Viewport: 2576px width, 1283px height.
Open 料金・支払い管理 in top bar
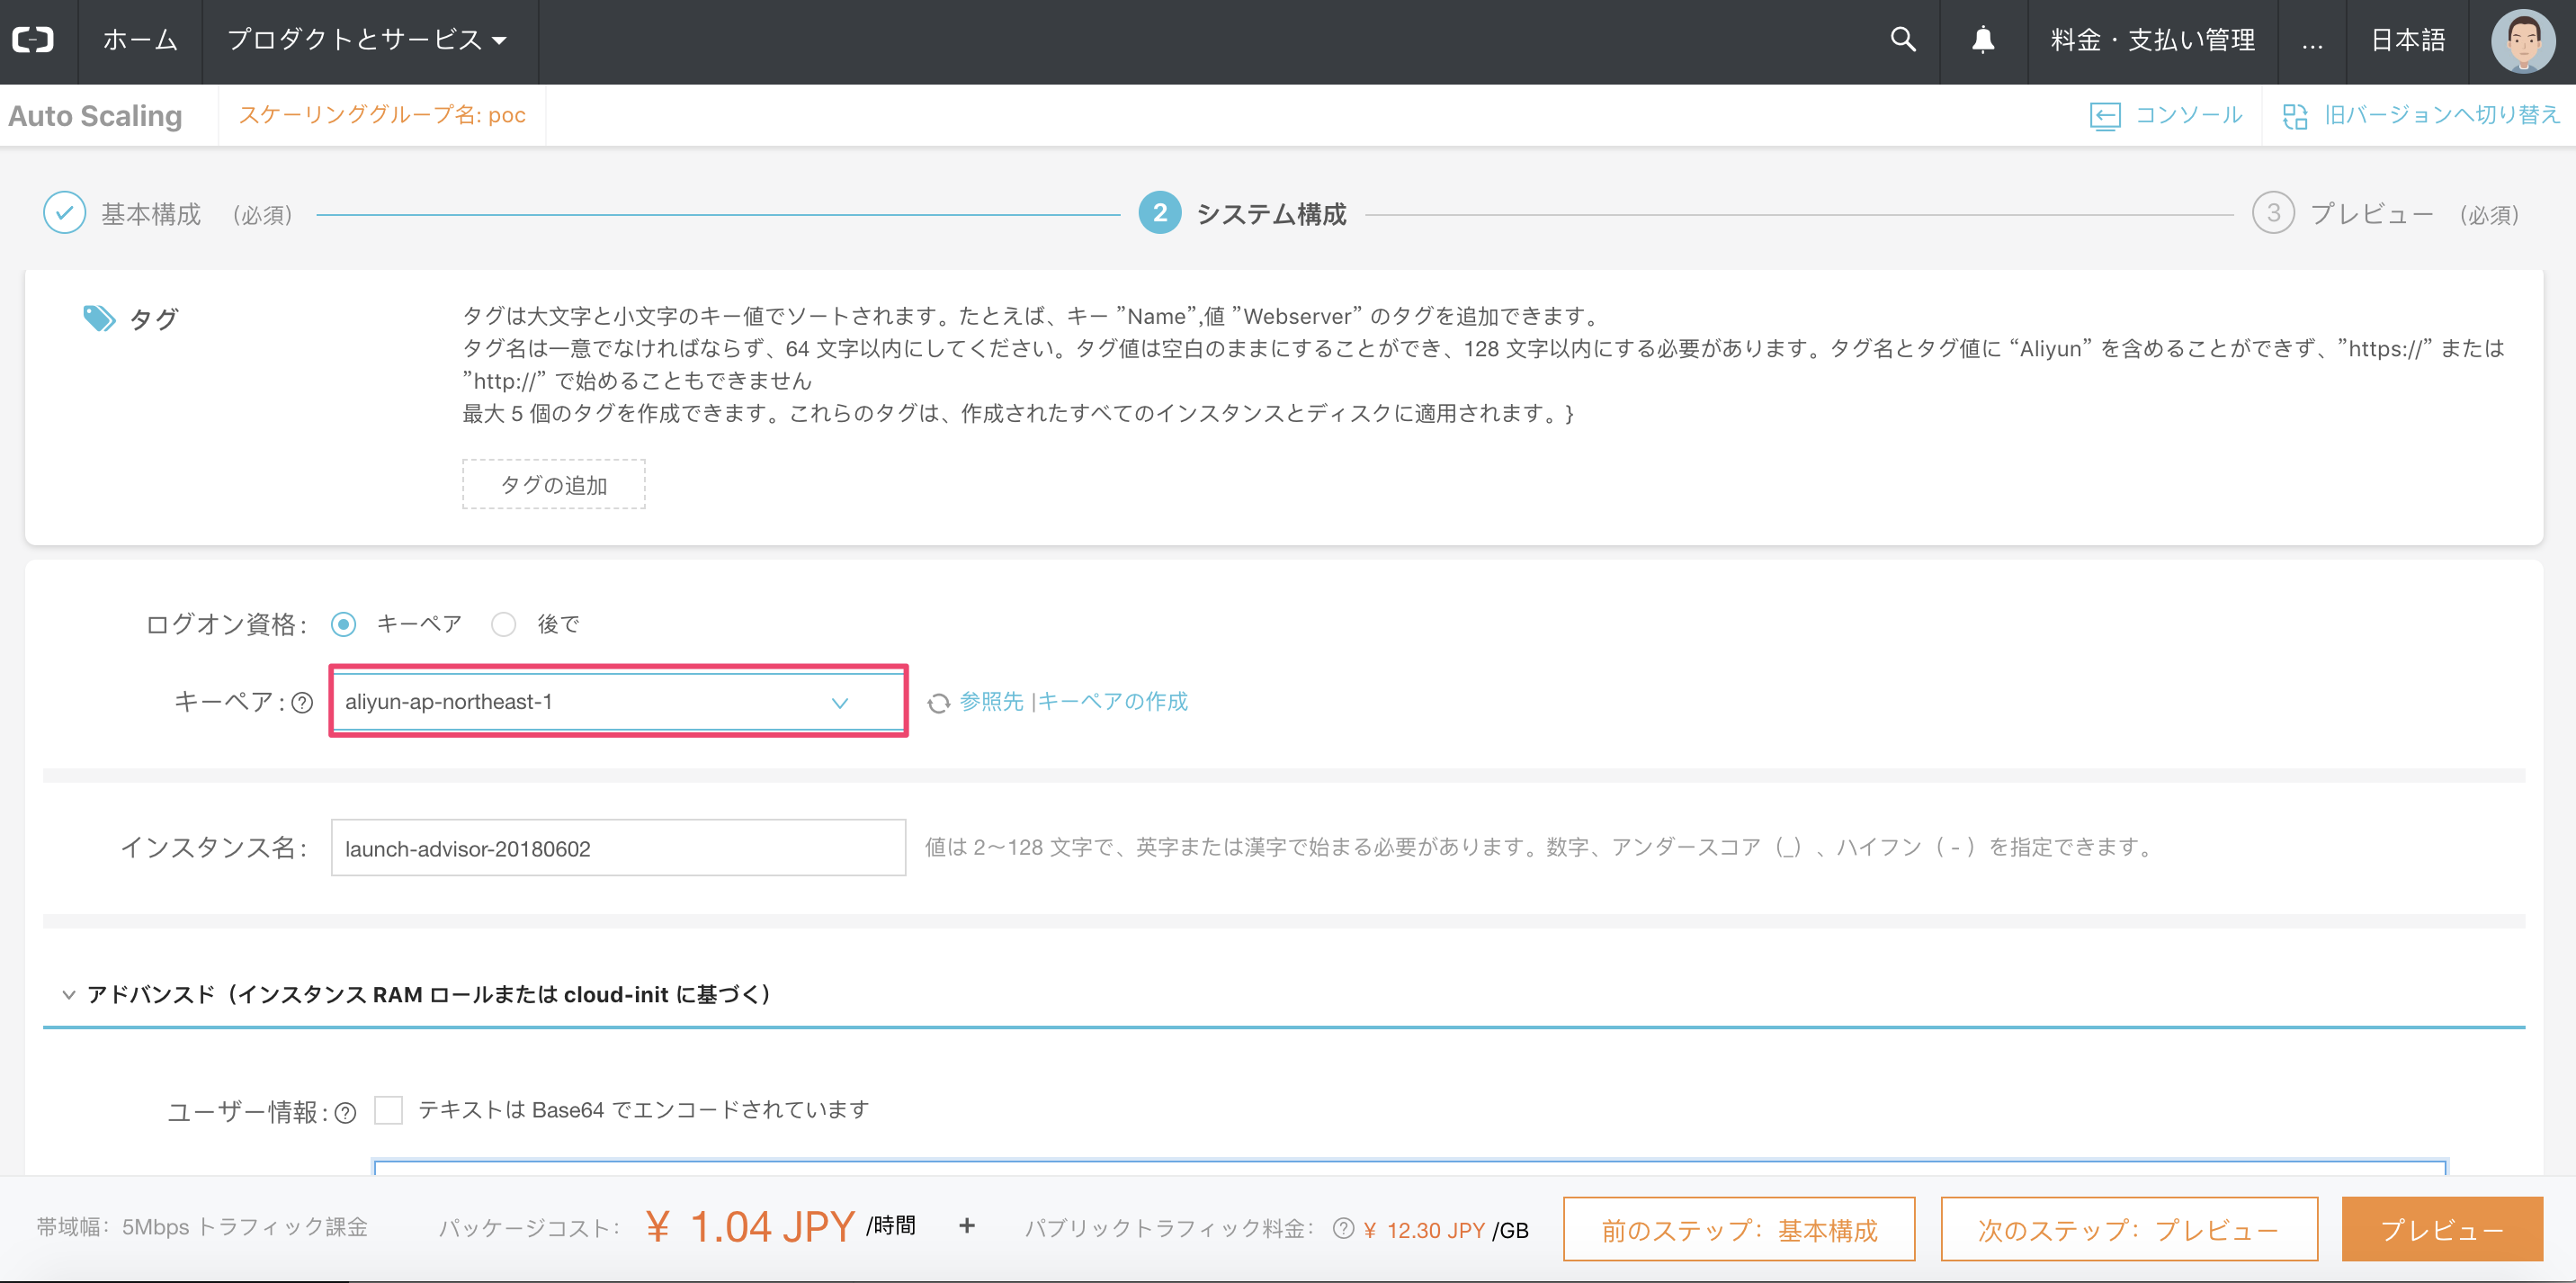pyautogui.click(x=2152, y=40)
